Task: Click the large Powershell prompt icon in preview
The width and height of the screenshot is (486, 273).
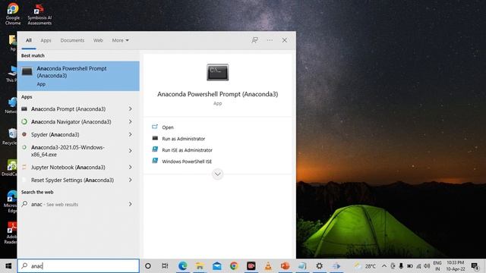Action: point(218,72)
